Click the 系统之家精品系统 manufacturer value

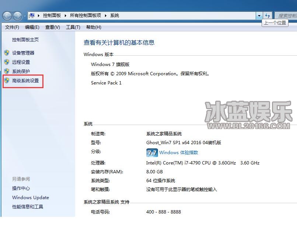pyautogui.click(x=164, y=134)
